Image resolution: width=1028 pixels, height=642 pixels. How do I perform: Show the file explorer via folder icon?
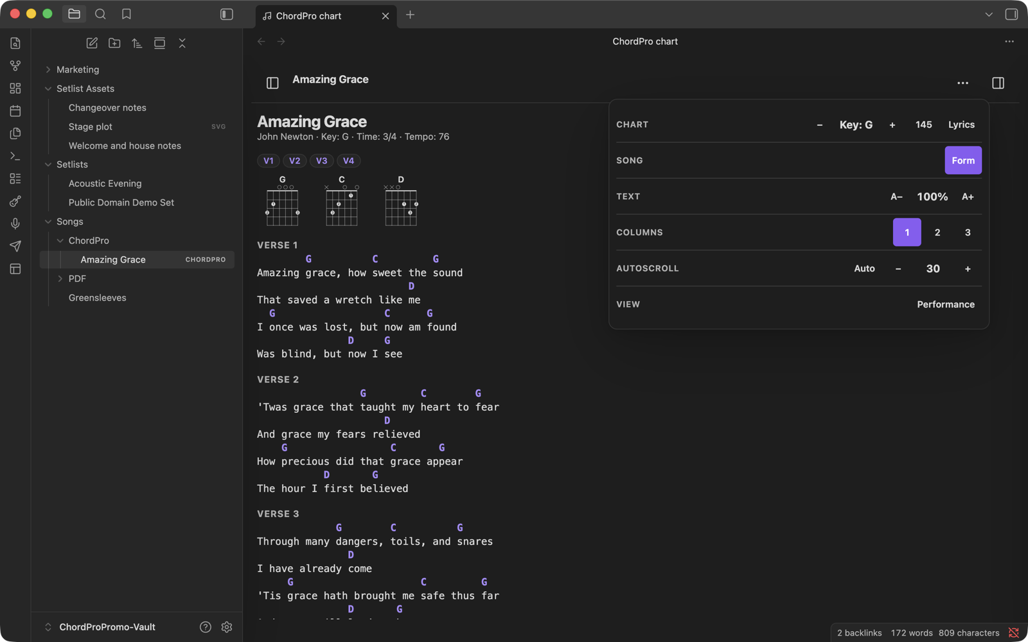click(x=74, y=14)
